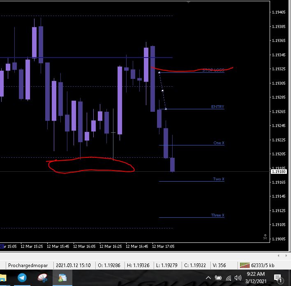This screenshot has height=286, width=291.
Task: Click the C: 1.19322 close value
Action: coord(195,265)
